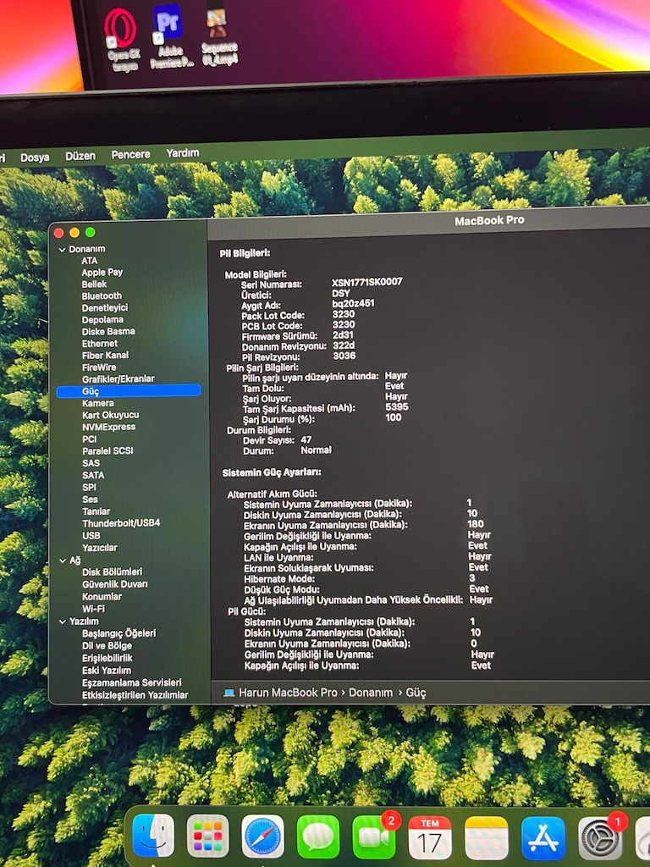Collapse the Yazılım section
650x867 pixels.
click(x=63, y=621)
